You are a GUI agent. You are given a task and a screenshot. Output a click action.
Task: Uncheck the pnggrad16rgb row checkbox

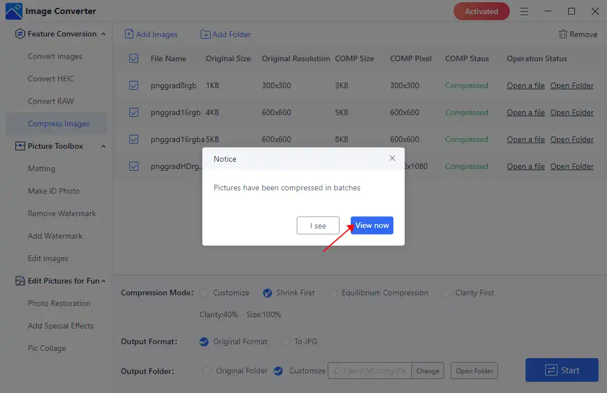(x=134, y=112)
